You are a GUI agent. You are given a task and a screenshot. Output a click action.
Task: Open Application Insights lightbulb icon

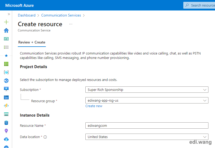coord(6,131)
